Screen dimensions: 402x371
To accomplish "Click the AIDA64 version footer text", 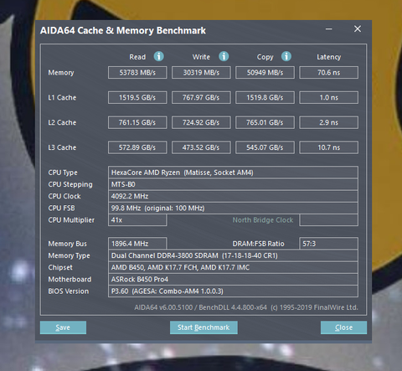I will 246,307.
